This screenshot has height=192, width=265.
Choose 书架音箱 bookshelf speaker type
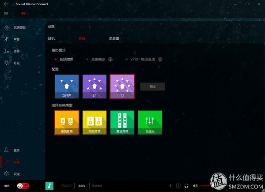95,123
